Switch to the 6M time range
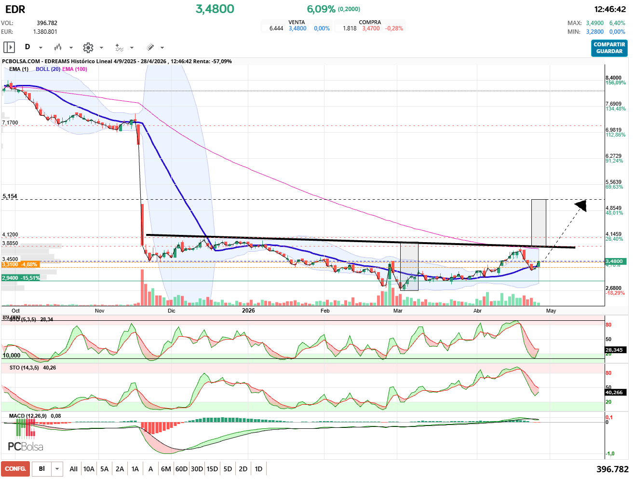The width and height of the screenshot is (635, 479). 166,469
